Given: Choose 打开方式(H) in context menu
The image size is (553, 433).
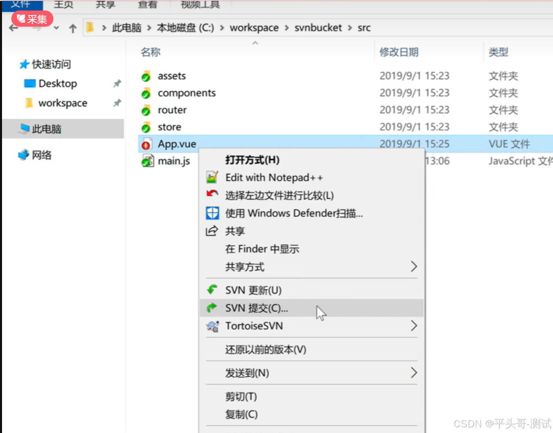Looking at the screenshot, I should point(311,160).
